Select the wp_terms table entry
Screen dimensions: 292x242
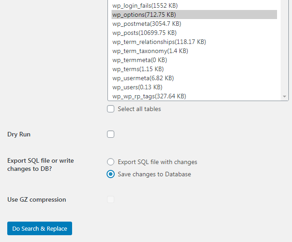pyautogui.click(x=194, y=69)
